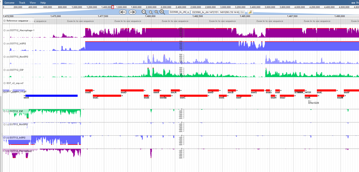Open the Genome menu
359x172 pixels.
click(10, 2)
